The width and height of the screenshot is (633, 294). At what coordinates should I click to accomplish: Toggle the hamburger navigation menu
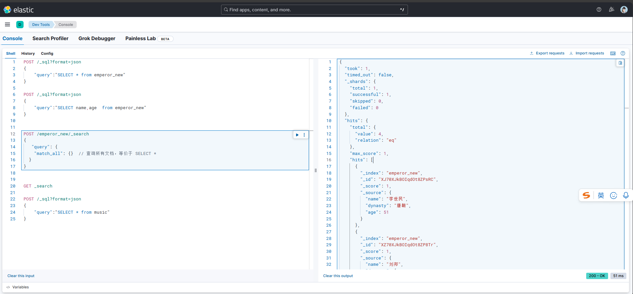7,25
